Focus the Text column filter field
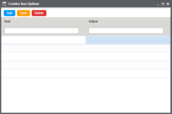The image size is (172, 114). tap(41, 31)
